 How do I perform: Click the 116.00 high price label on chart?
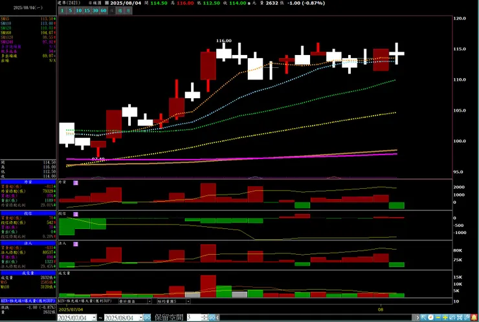coord(224,41)
